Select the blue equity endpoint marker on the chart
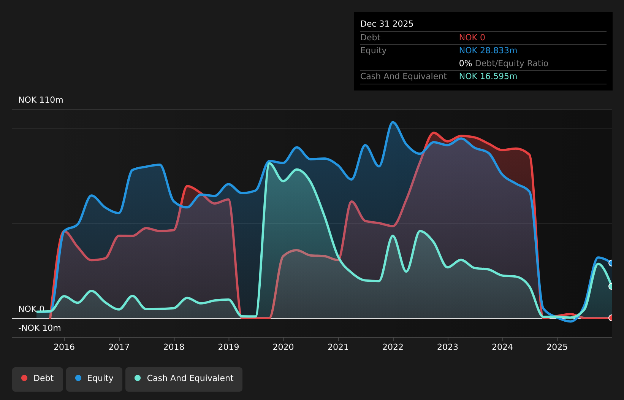624x400 pixels. pos(611,263)
